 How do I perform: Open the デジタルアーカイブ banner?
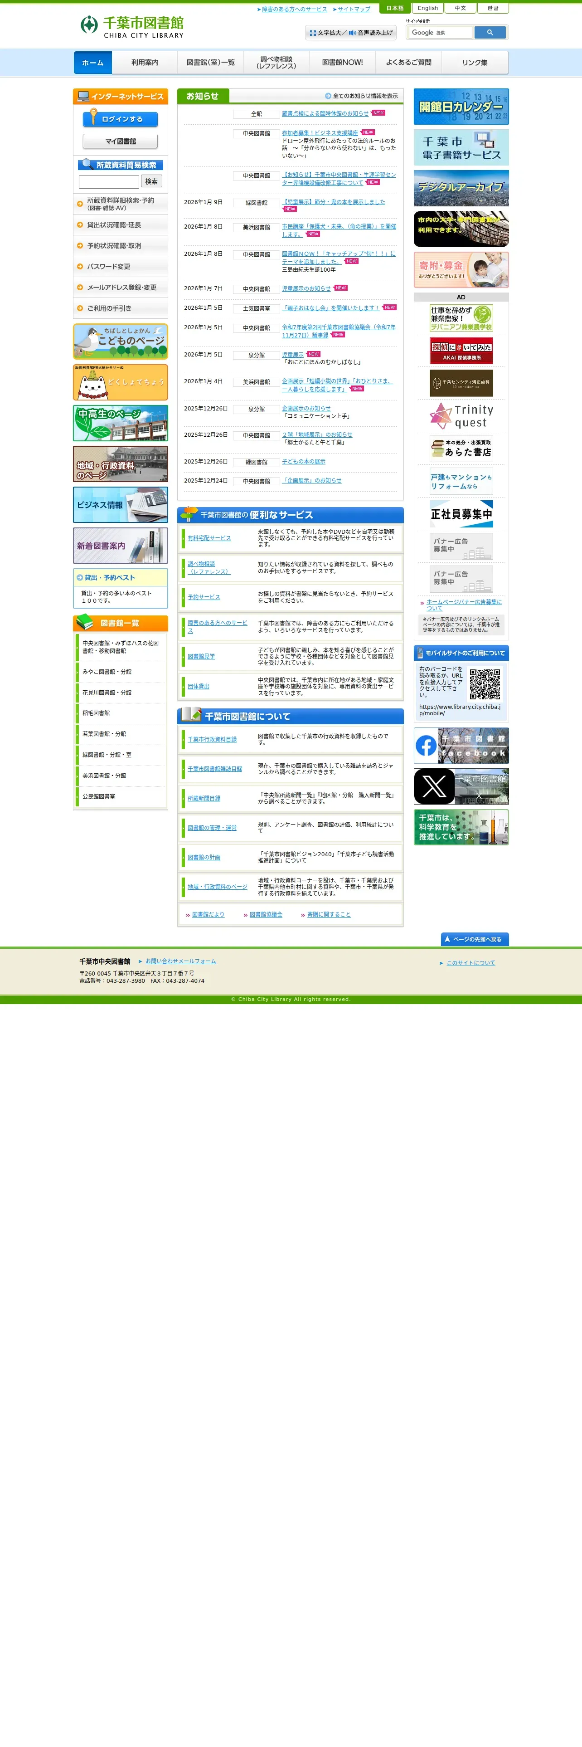pyautogui.click(x=461, y=188)
